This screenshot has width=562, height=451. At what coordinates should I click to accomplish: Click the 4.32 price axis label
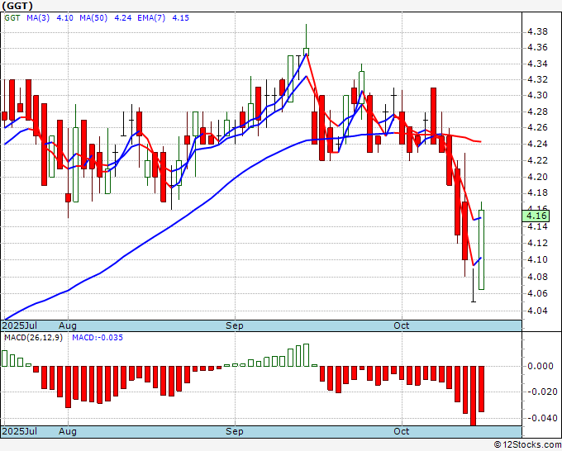pos(538,79)
